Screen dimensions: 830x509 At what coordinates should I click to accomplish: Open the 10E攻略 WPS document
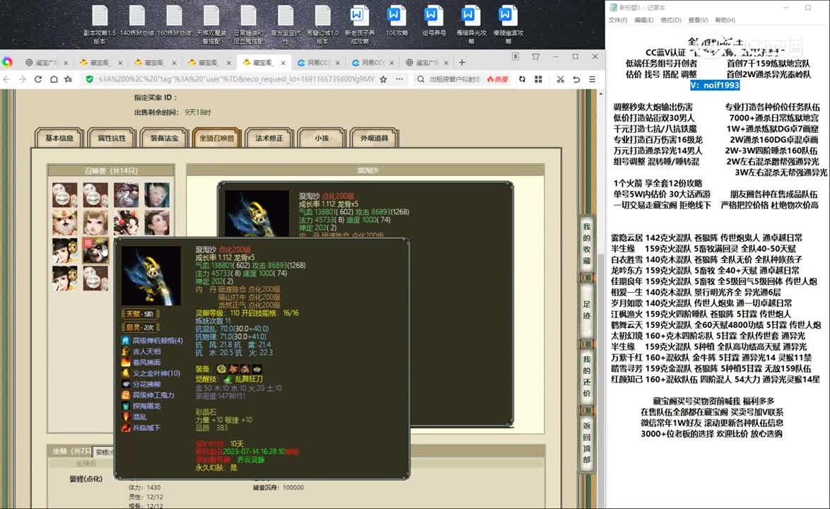click(x=397, y=21)
